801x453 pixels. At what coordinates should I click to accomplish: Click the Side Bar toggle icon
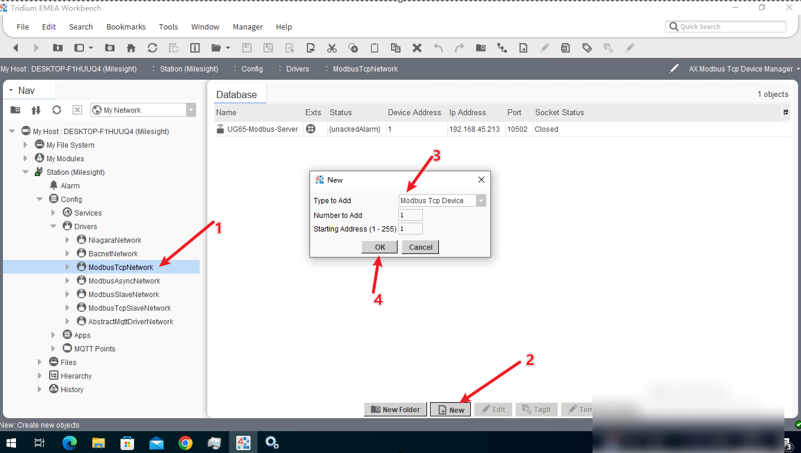point(79,48)
